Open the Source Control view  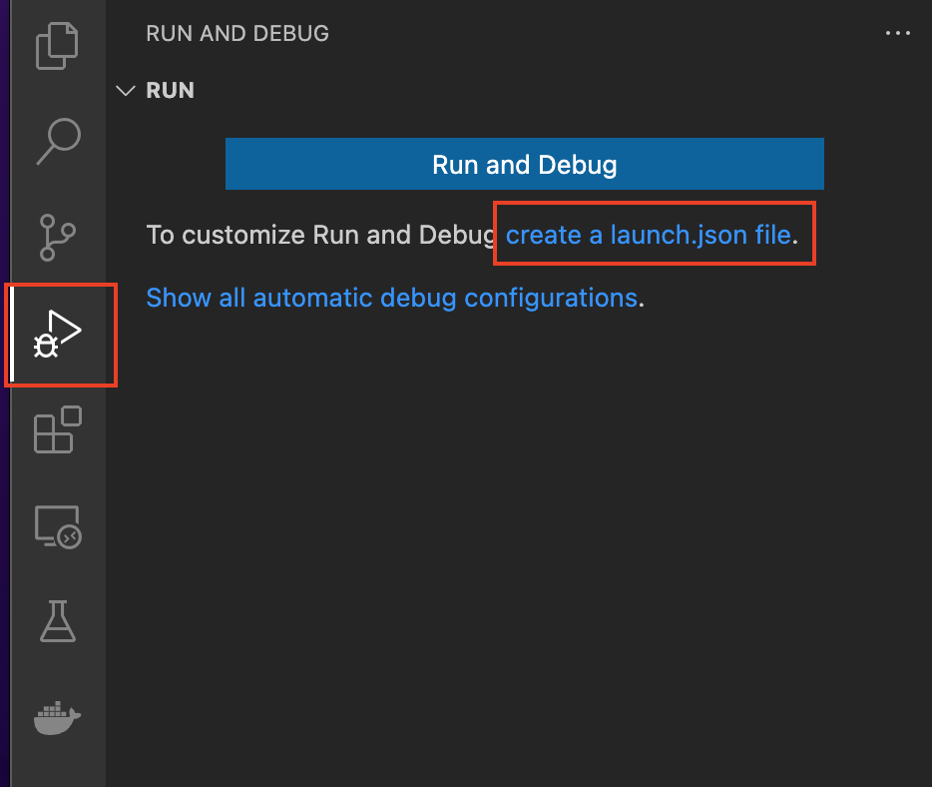coord(57,238)
